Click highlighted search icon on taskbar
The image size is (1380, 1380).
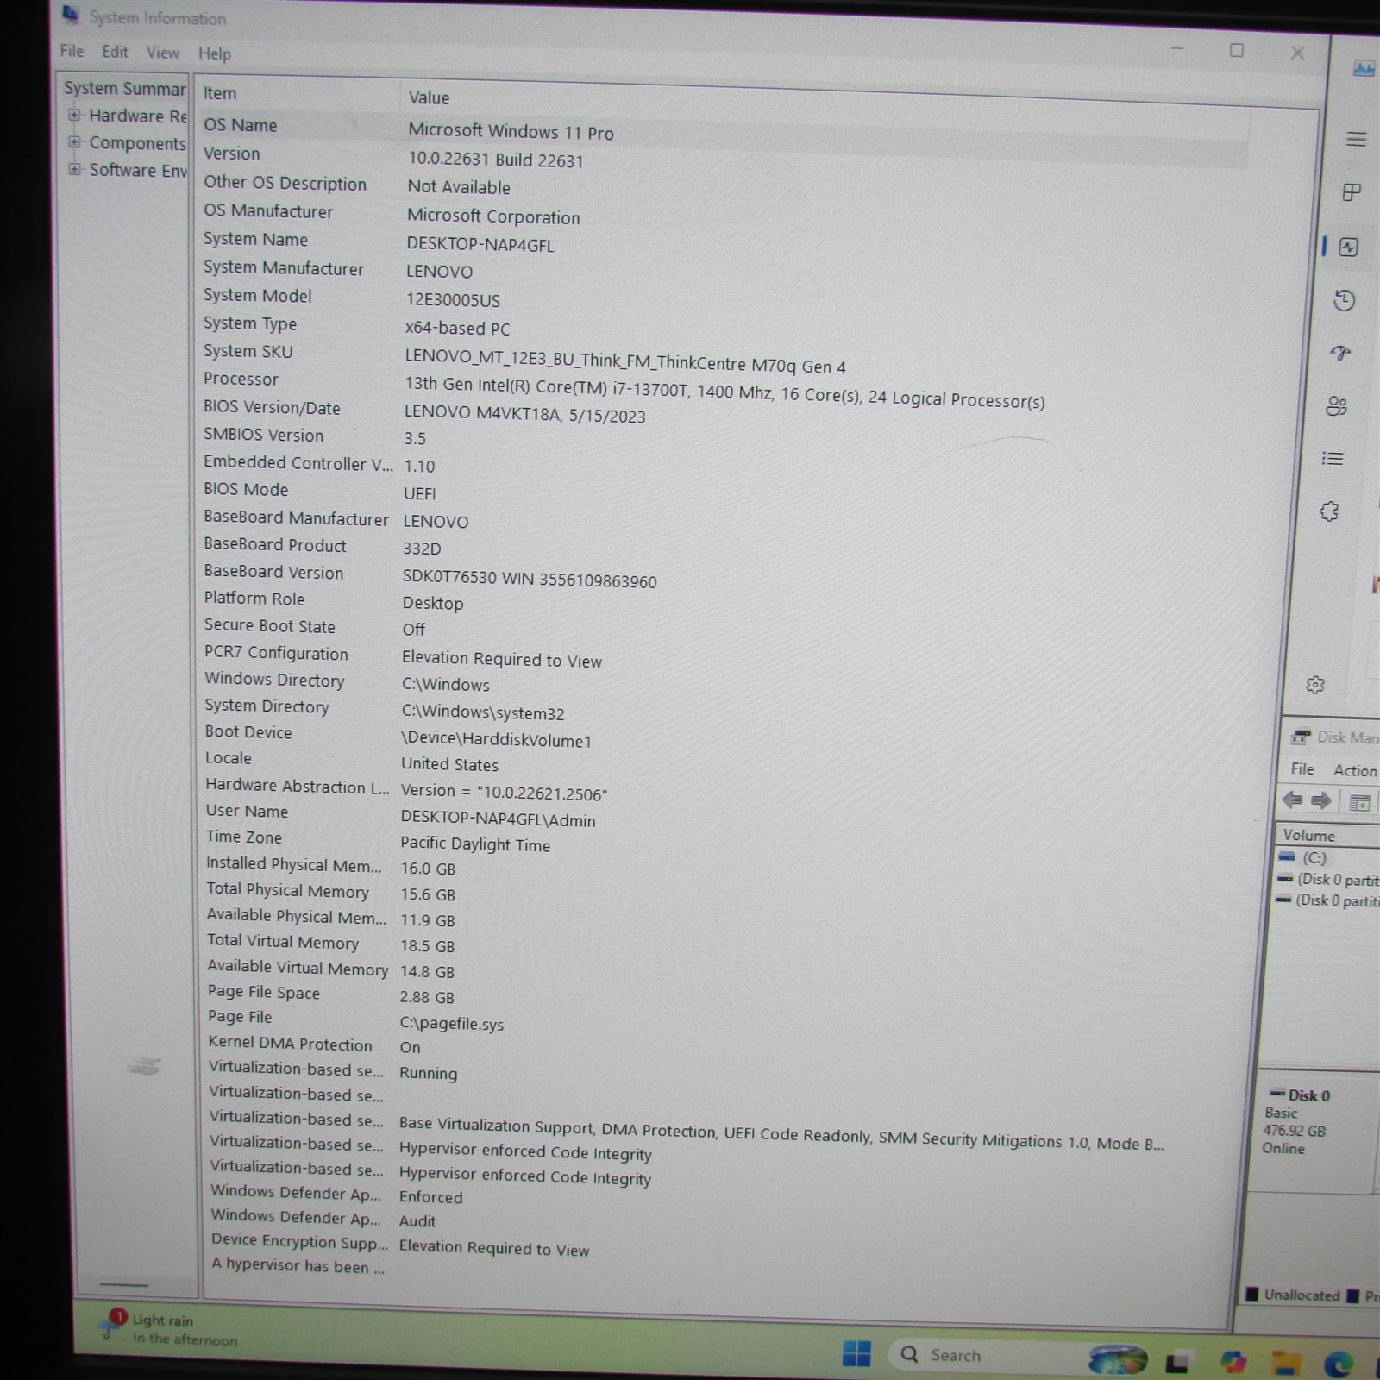click(x=1118, y=1359)
